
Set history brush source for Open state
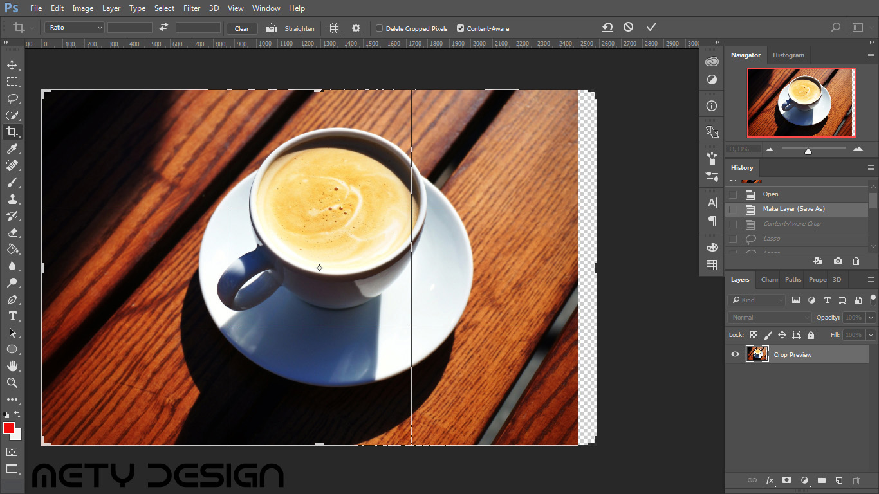point(732,194)
